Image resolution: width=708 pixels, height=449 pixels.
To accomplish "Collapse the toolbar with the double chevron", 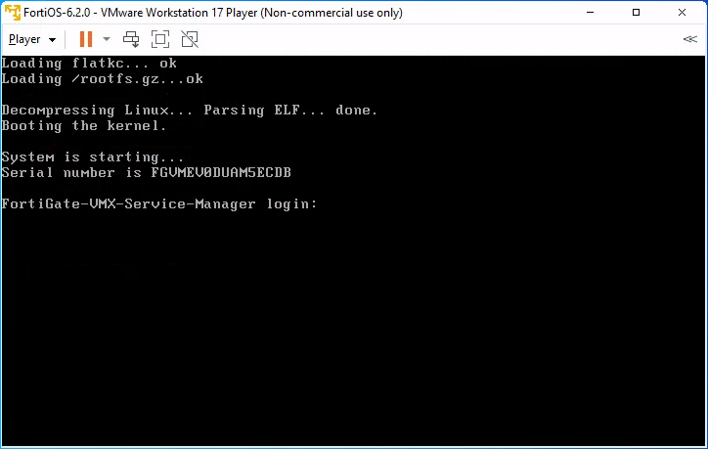I will coord(690,39).
